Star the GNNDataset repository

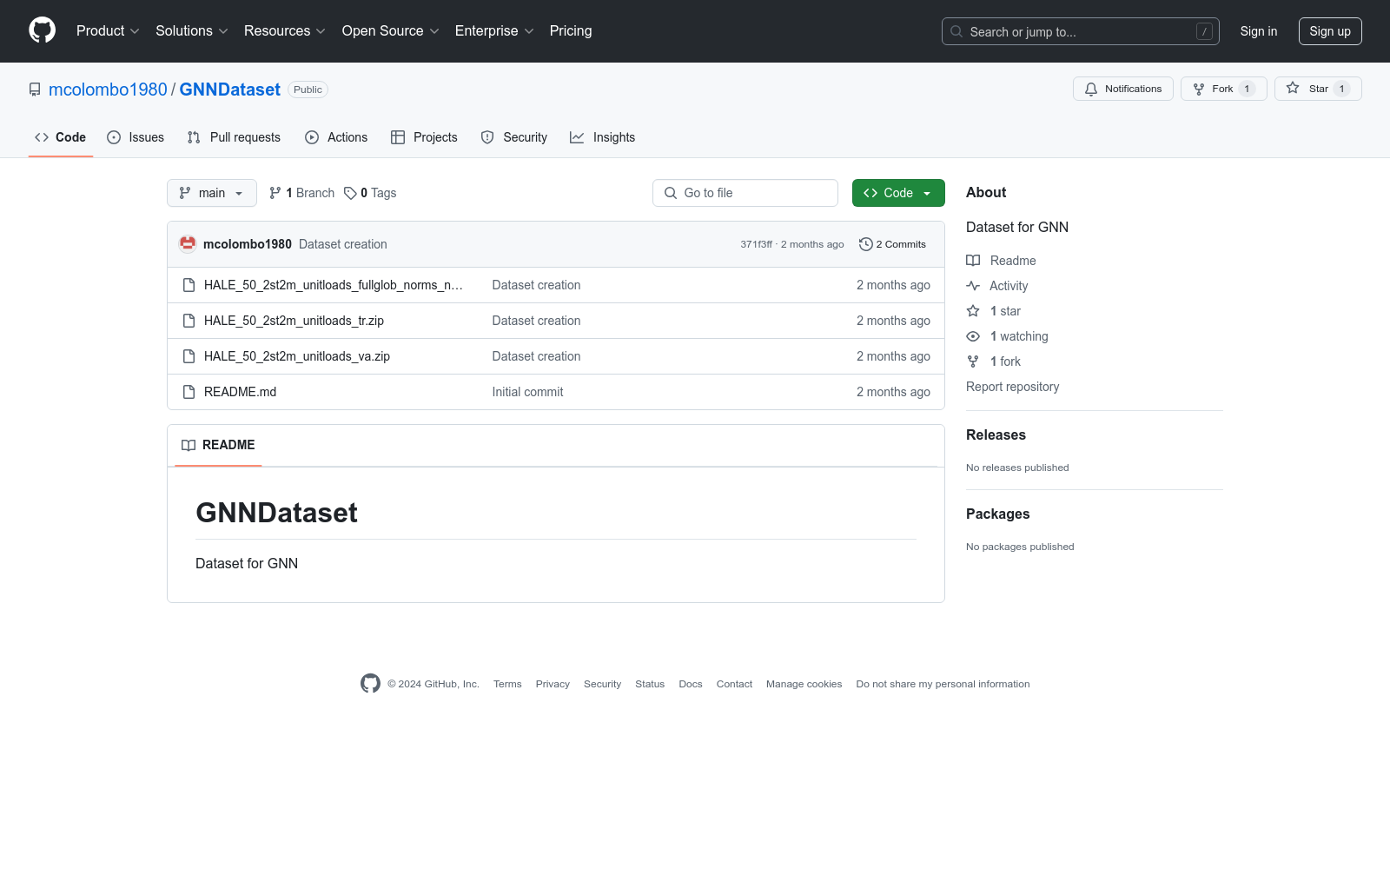pyautogui.click(x=1318, y=89)
